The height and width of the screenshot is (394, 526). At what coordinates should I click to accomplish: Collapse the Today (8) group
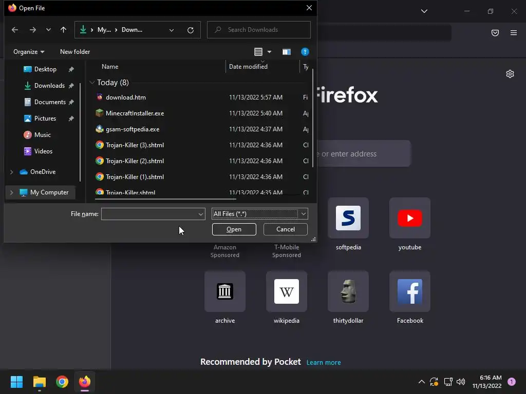(92, 83)
